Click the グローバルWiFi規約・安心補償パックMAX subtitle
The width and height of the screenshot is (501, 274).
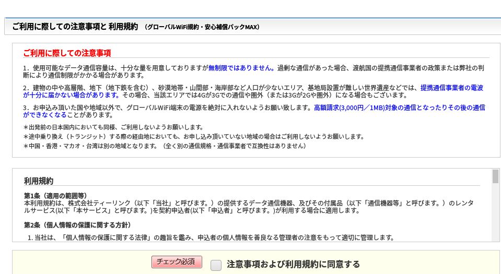click(202, 27)
